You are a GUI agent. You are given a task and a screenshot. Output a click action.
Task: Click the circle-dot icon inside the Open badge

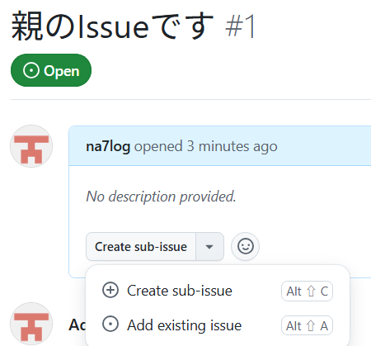[31, 70]
